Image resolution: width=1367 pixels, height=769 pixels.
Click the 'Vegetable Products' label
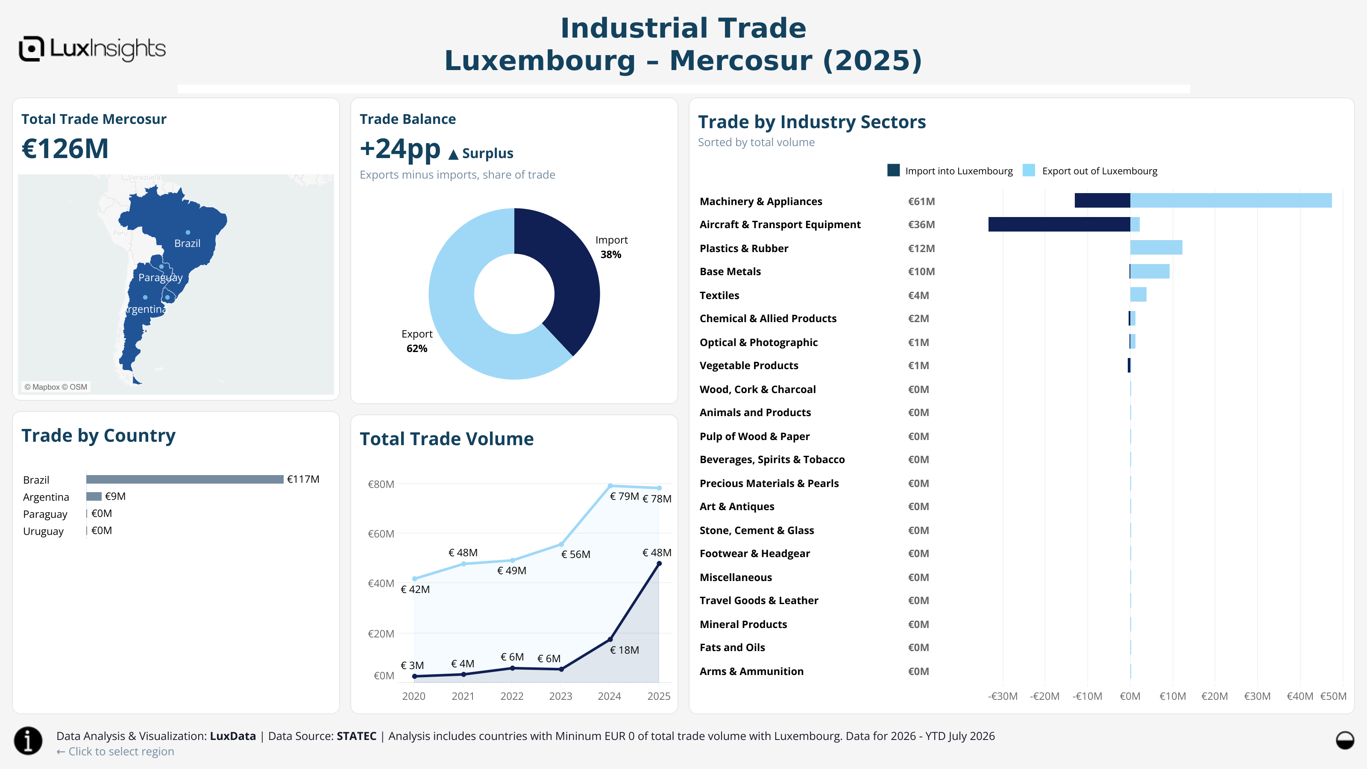(749, 365)
